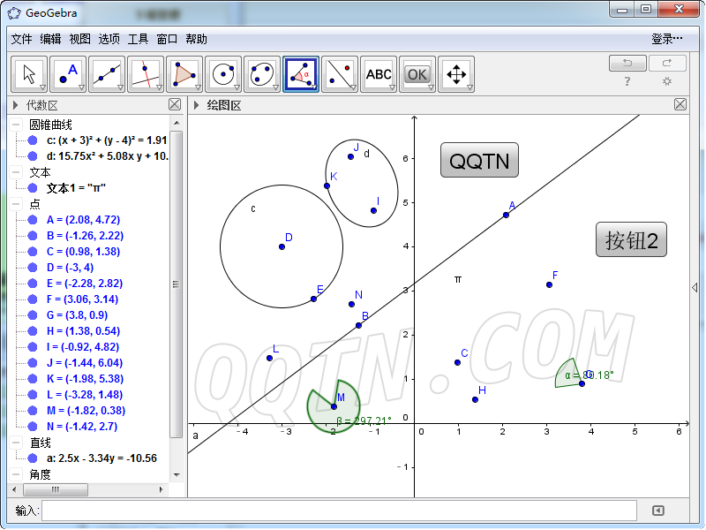This screenshot has height=530, width=706.
Task: Expand the 绘图区 style bar triangle
Action: tap(196, 105)
